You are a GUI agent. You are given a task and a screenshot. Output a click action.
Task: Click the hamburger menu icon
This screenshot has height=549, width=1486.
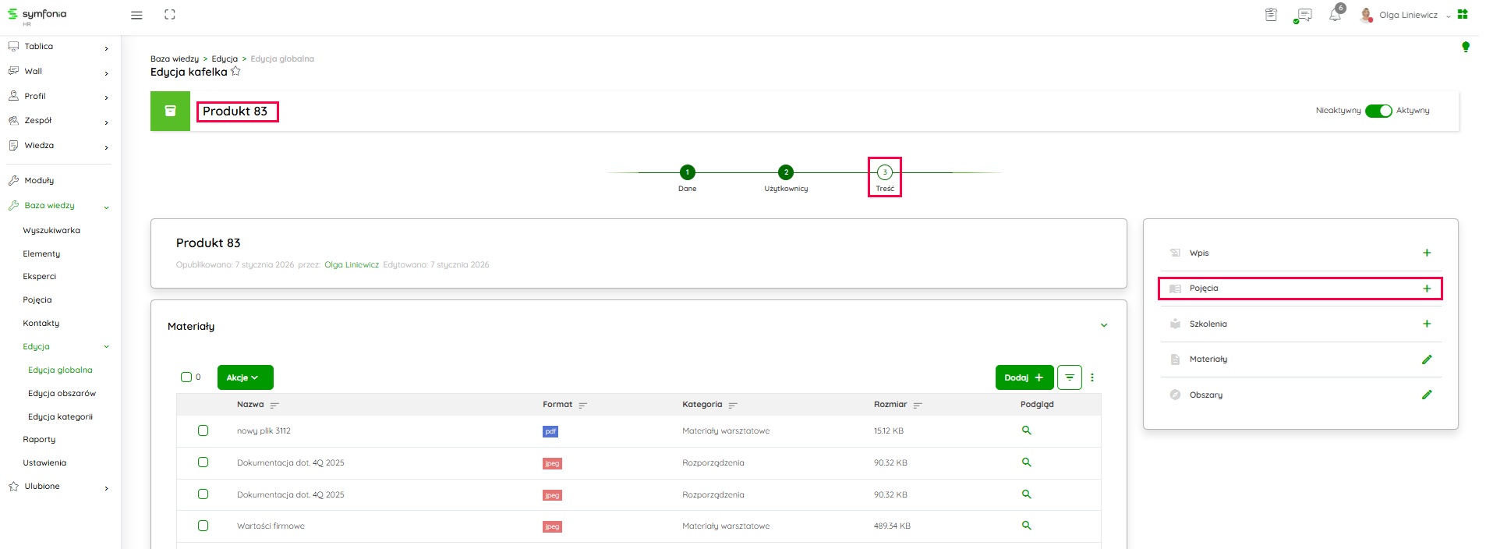tap(136, 15)
